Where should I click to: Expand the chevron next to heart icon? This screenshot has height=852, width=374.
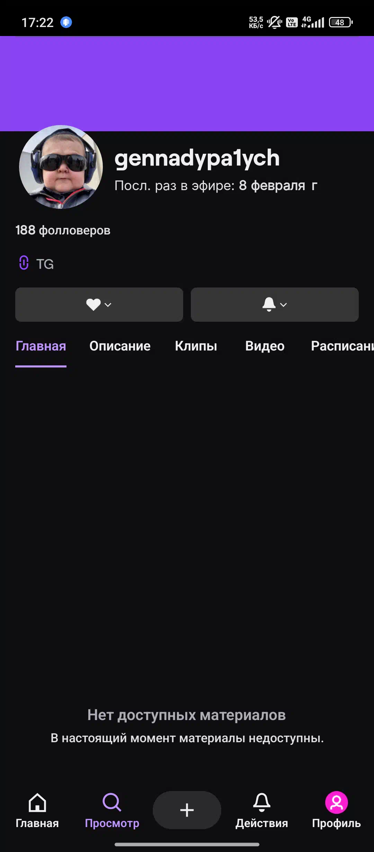(108, 305)
